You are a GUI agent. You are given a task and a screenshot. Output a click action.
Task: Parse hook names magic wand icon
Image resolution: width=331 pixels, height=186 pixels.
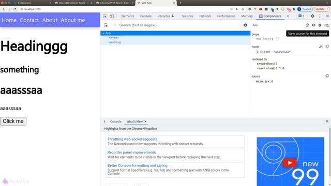point(321,47)
